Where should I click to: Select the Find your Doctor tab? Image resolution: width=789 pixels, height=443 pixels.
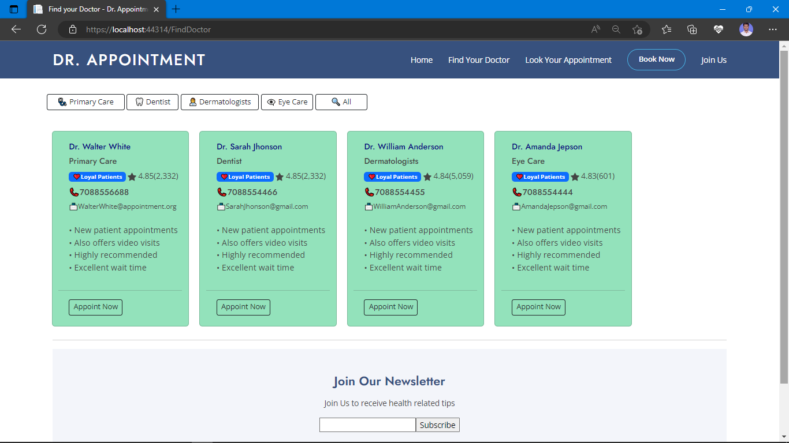[x=96, y=9]
